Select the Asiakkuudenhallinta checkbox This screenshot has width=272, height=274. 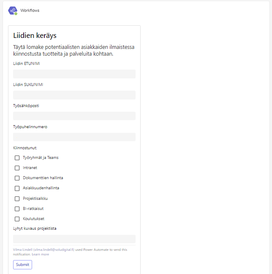point(17,188)
